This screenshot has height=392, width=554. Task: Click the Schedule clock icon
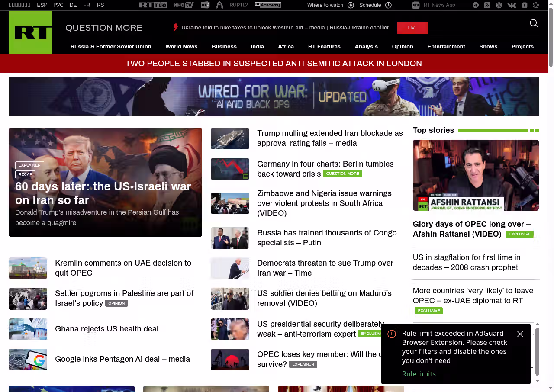tap(388, 5)
